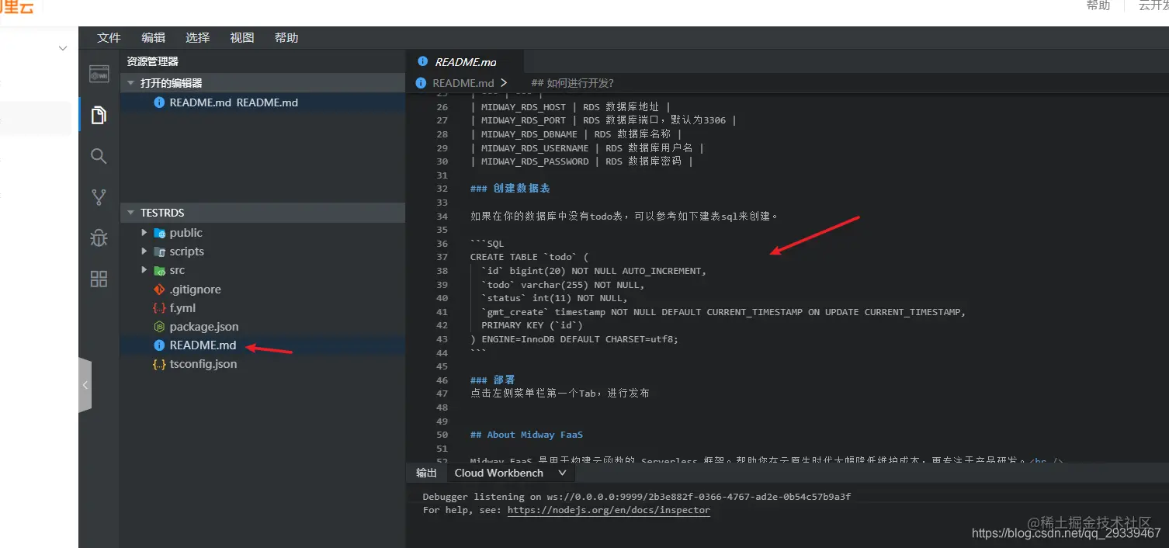Click line number 37 in gutter
This screenshot has width=1169, height=548.
442,257
